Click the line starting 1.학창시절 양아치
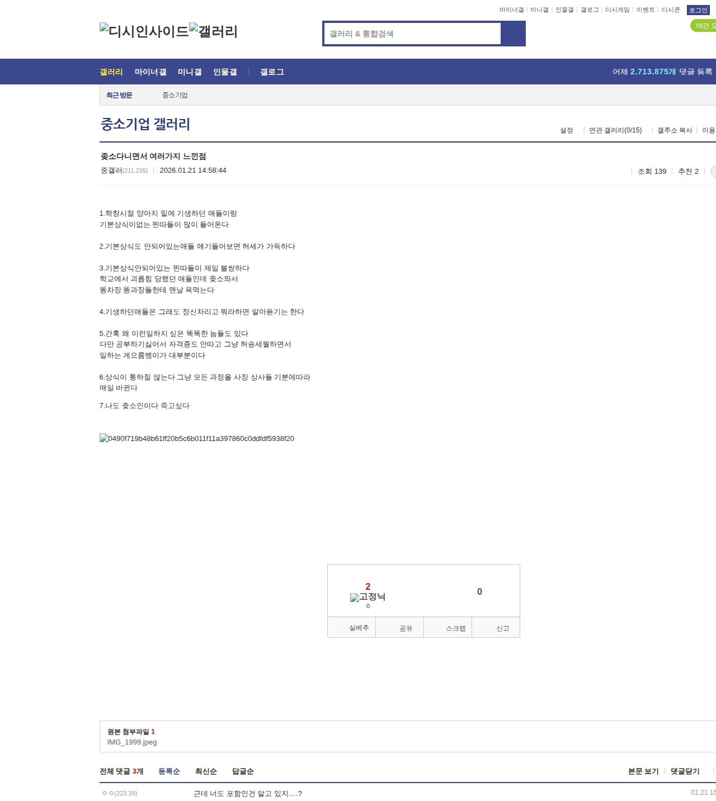This screenshot has width=716, height=801. pyautogui.click(x=168, y=214)
